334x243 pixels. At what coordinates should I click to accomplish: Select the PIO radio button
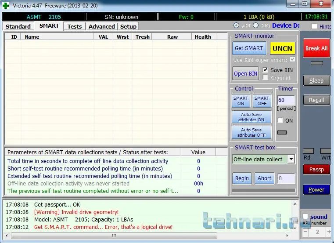coord(255,25)
